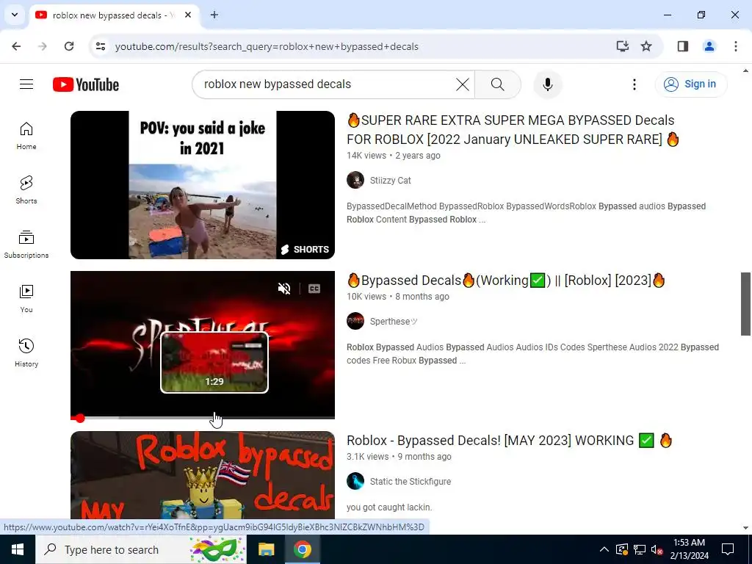This screenshot has width=752, height=564.
Task: Open the 'Roblox bypassed decals' MAY thumbnail
Action: (x=203, y=475)
